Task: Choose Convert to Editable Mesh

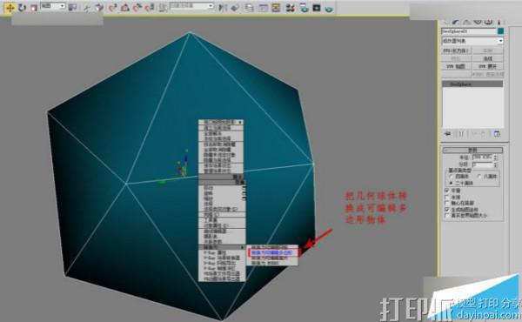Action: tap(272, 247)
